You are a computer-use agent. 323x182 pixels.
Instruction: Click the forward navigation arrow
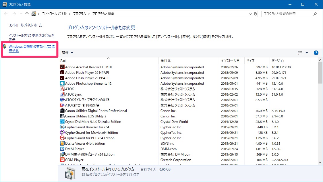pyautogui.click(x=14, y=14)
